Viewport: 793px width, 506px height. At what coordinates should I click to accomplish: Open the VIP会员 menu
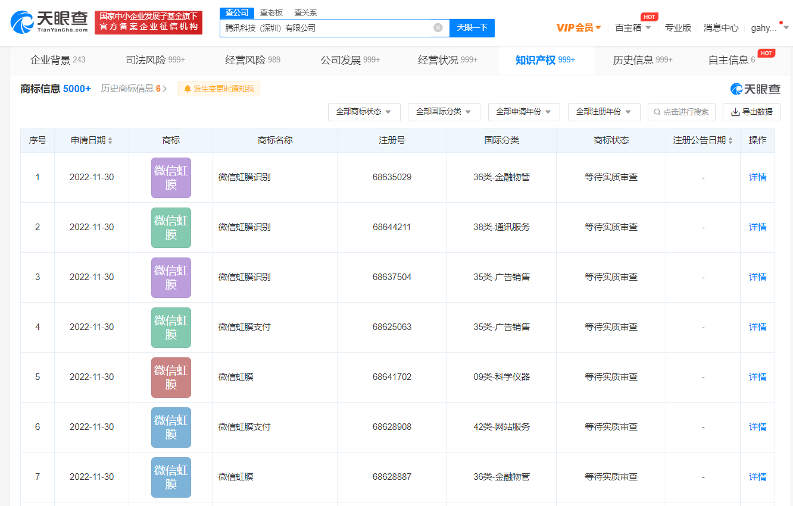point(578,27)
